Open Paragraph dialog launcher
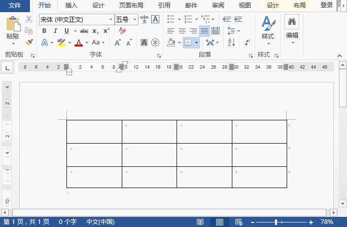 (251, 56)
